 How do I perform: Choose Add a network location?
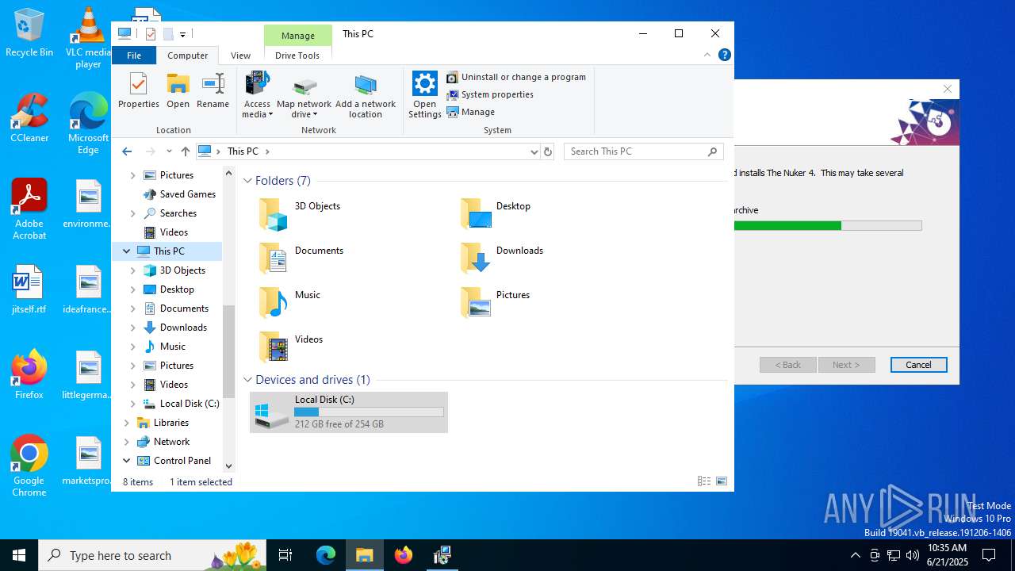(366, 94)
